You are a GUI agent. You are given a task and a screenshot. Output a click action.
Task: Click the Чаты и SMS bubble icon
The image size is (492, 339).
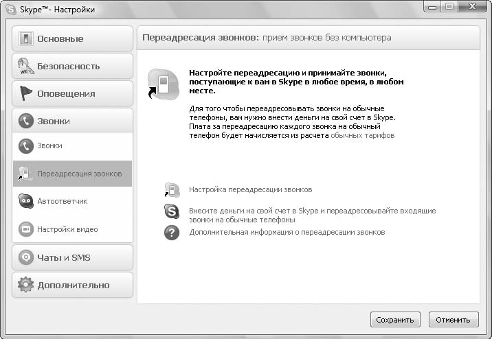click(x=25, y=257)
